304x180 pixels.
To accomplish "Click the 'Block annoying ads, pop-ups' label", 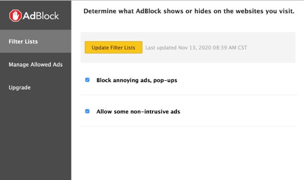I will (x=137, y=80).
